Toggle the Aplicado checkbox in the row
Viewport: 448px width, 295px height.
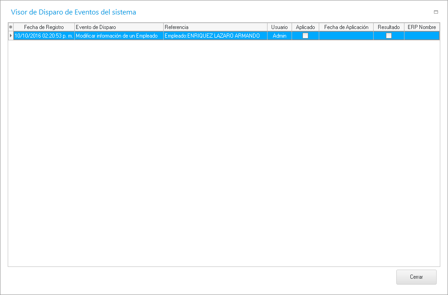coord(305,36)
